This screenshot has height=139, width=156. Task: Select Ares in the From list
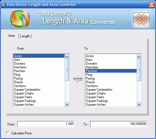[39, 60]
